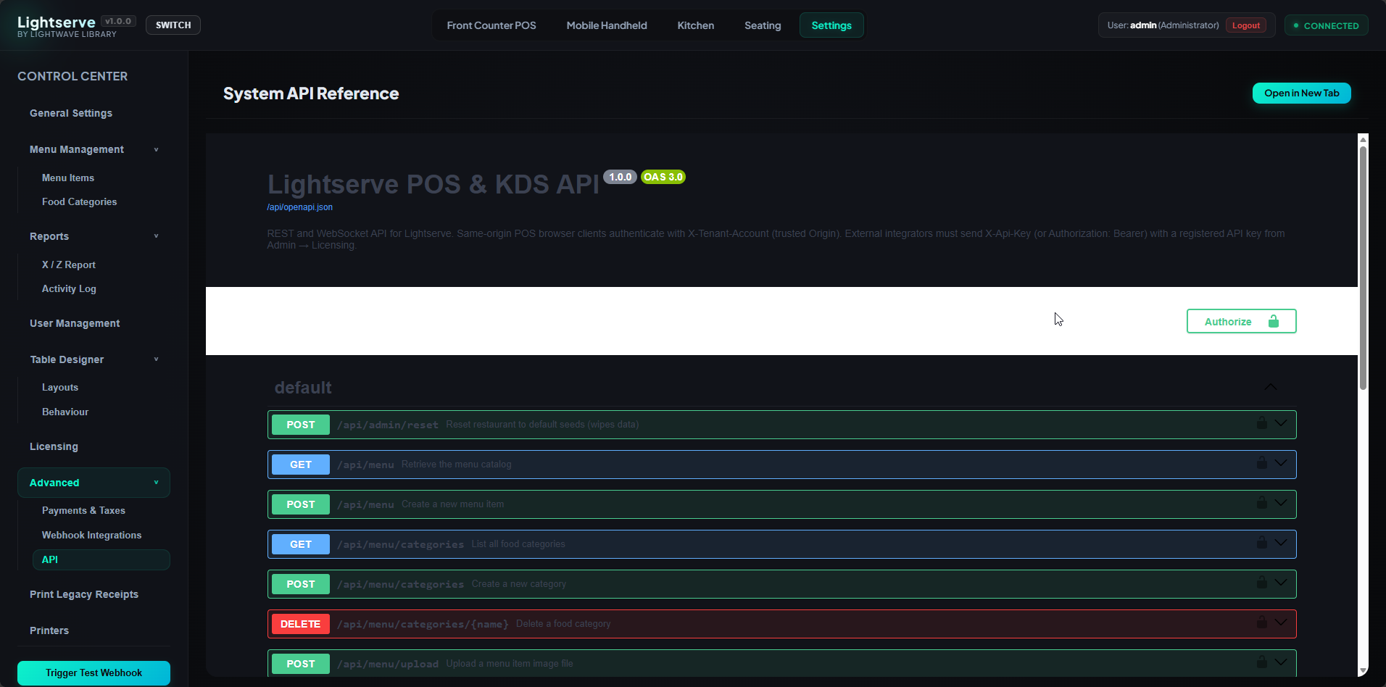The width and height of the screenshot is (1386, 687).
Task: Collapse the Table Designer sidebar group
Action: click(x=156, y=359)
